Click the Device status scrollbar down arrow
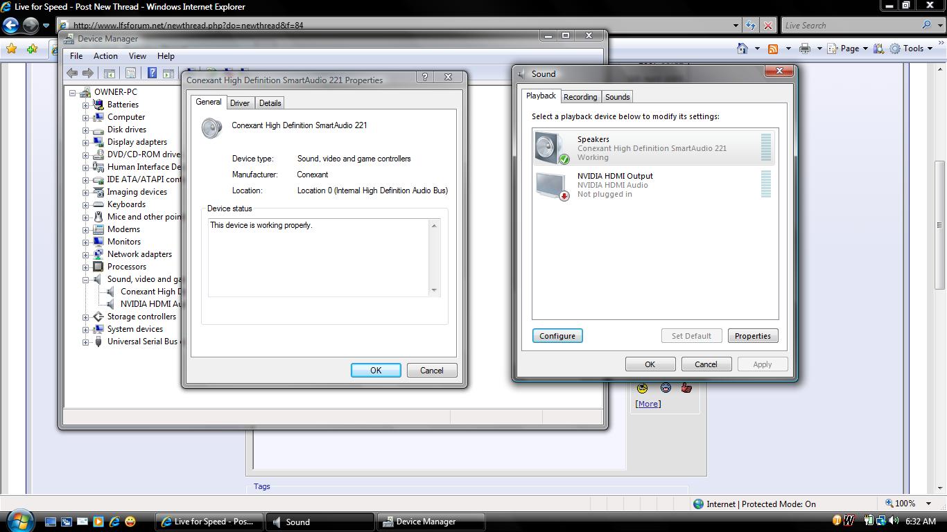The width and height of the screenshot is (947, 532). pos(434,290)
